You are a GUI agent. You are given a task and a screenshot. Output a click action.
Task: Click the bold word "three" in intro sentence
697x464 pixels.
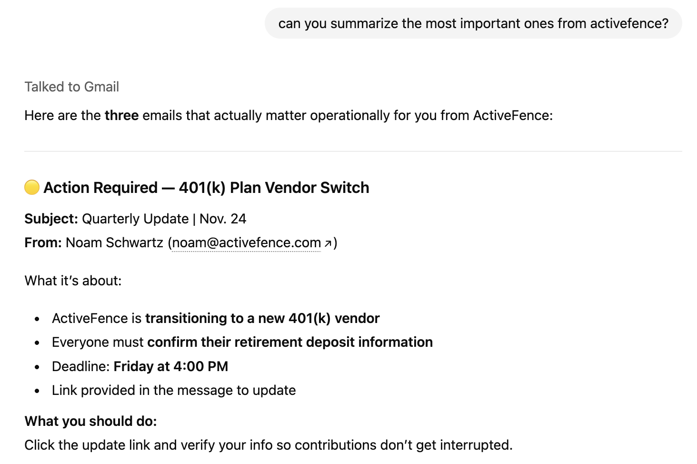pos(121,115)
